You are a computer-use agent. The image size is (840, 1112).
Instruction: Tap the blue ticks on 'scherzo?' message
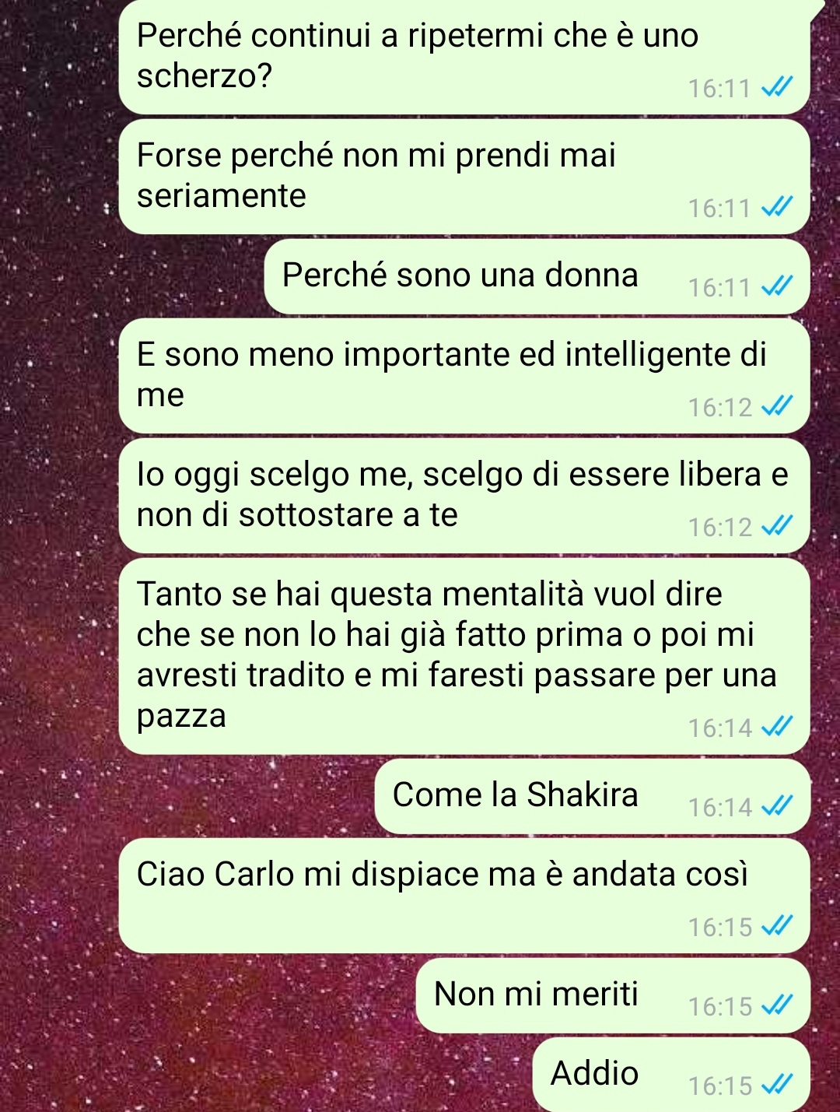pos(776,86)
